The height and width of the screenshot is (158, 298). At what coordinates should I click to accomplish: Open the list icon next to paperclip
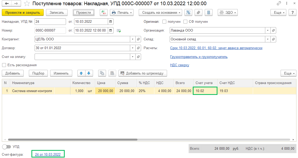pos(208,12)
